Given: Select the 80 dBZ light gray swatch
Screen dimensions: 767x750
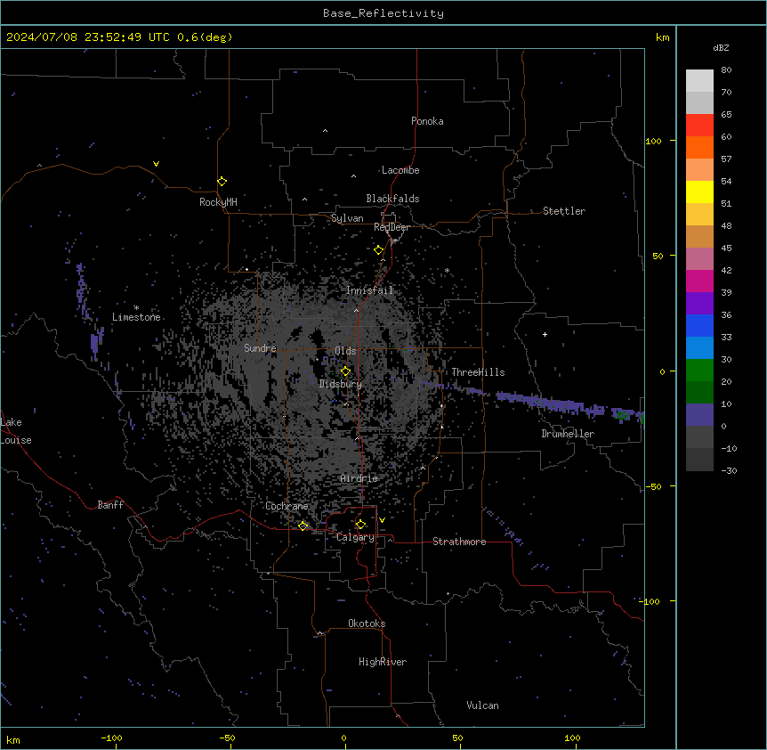Looking at the screenshot, I should pos(699,80).
